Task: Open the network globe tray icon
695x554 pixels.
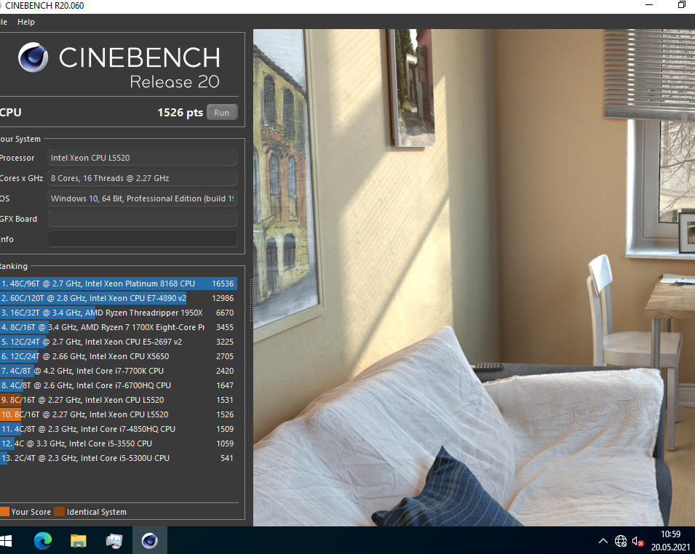Action: [621, 541]
